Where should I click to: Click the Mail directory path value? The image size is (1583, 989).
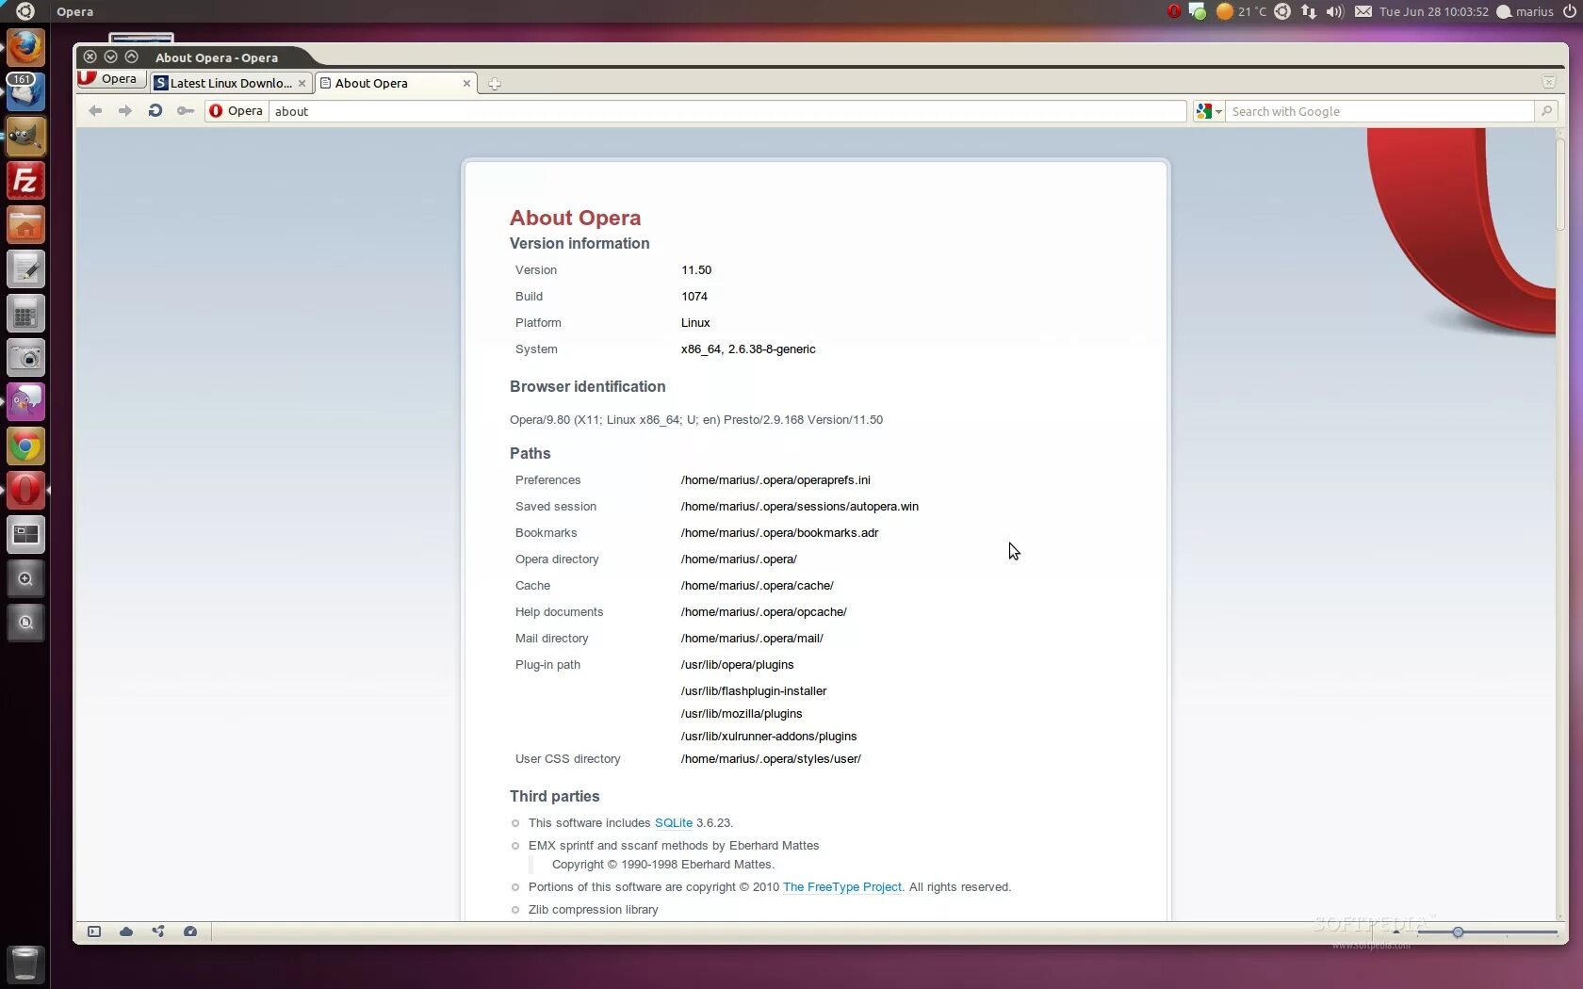pyautogui.click(x=752, y=639)
